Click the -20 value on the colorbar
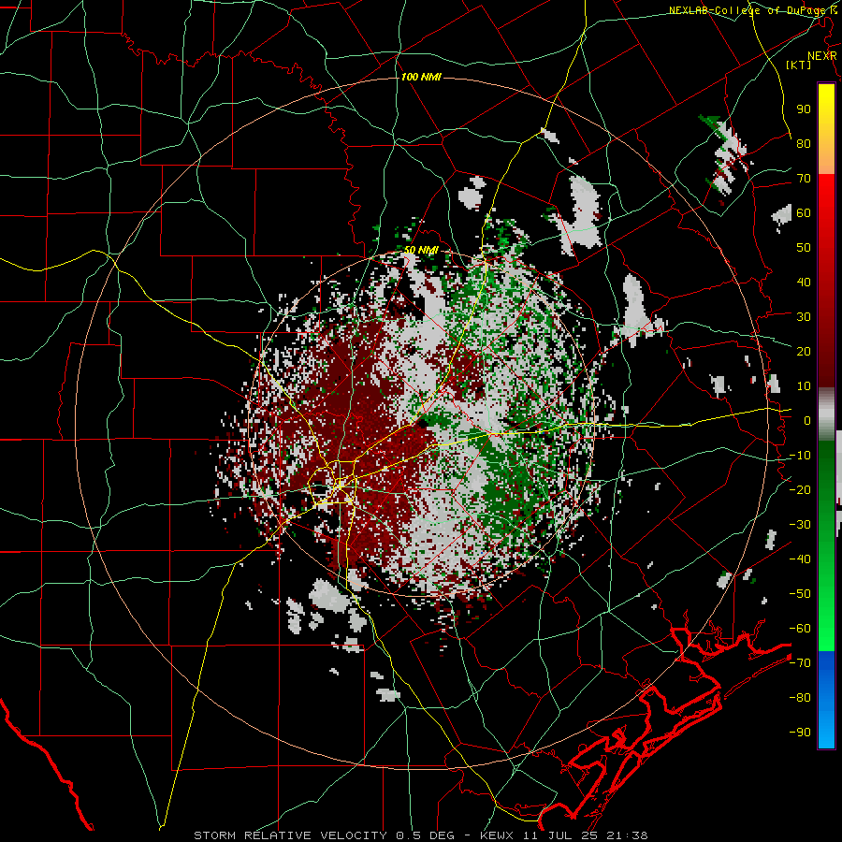842x842 pixels. tap(800, 490)
